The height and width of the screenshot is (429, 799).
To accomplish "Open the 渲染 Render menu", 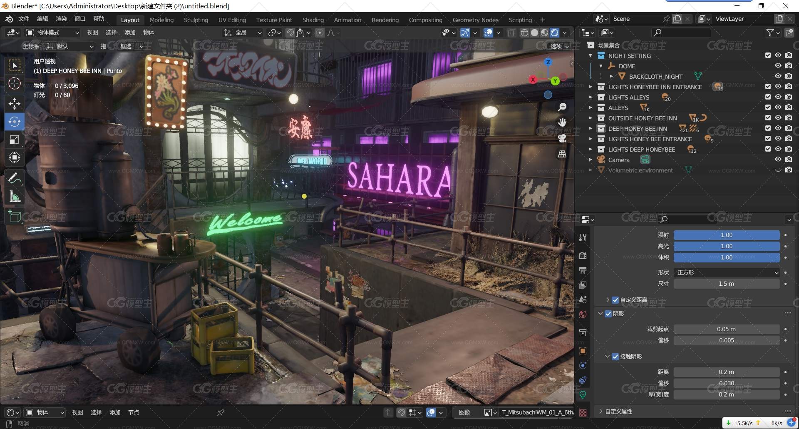I will [x=61, y=19].
